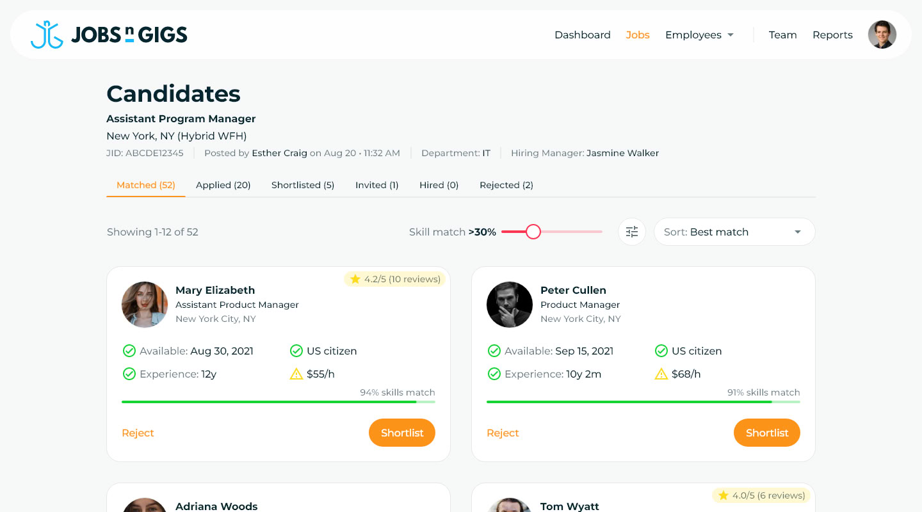Switch to the Hired (0) tab
This screenshot has width=922, height=512.
439,185
